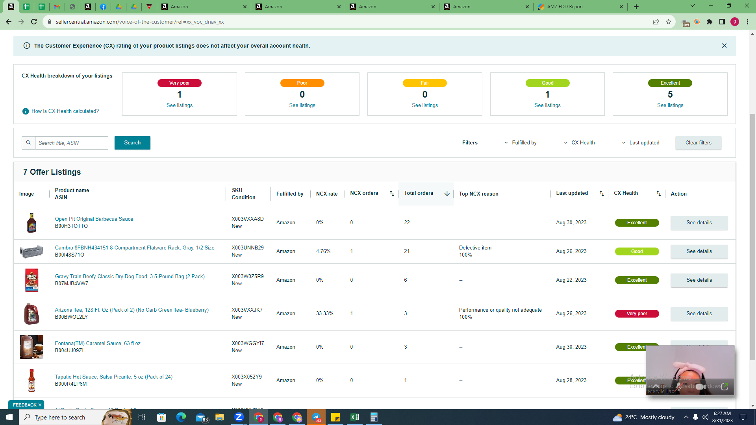Toggle the browser side panel icon

(722, 22)
